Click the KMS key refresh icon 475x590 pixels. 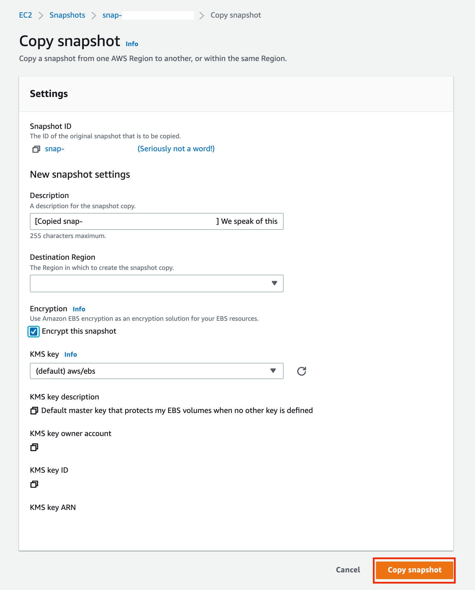(x=302, y=371)
